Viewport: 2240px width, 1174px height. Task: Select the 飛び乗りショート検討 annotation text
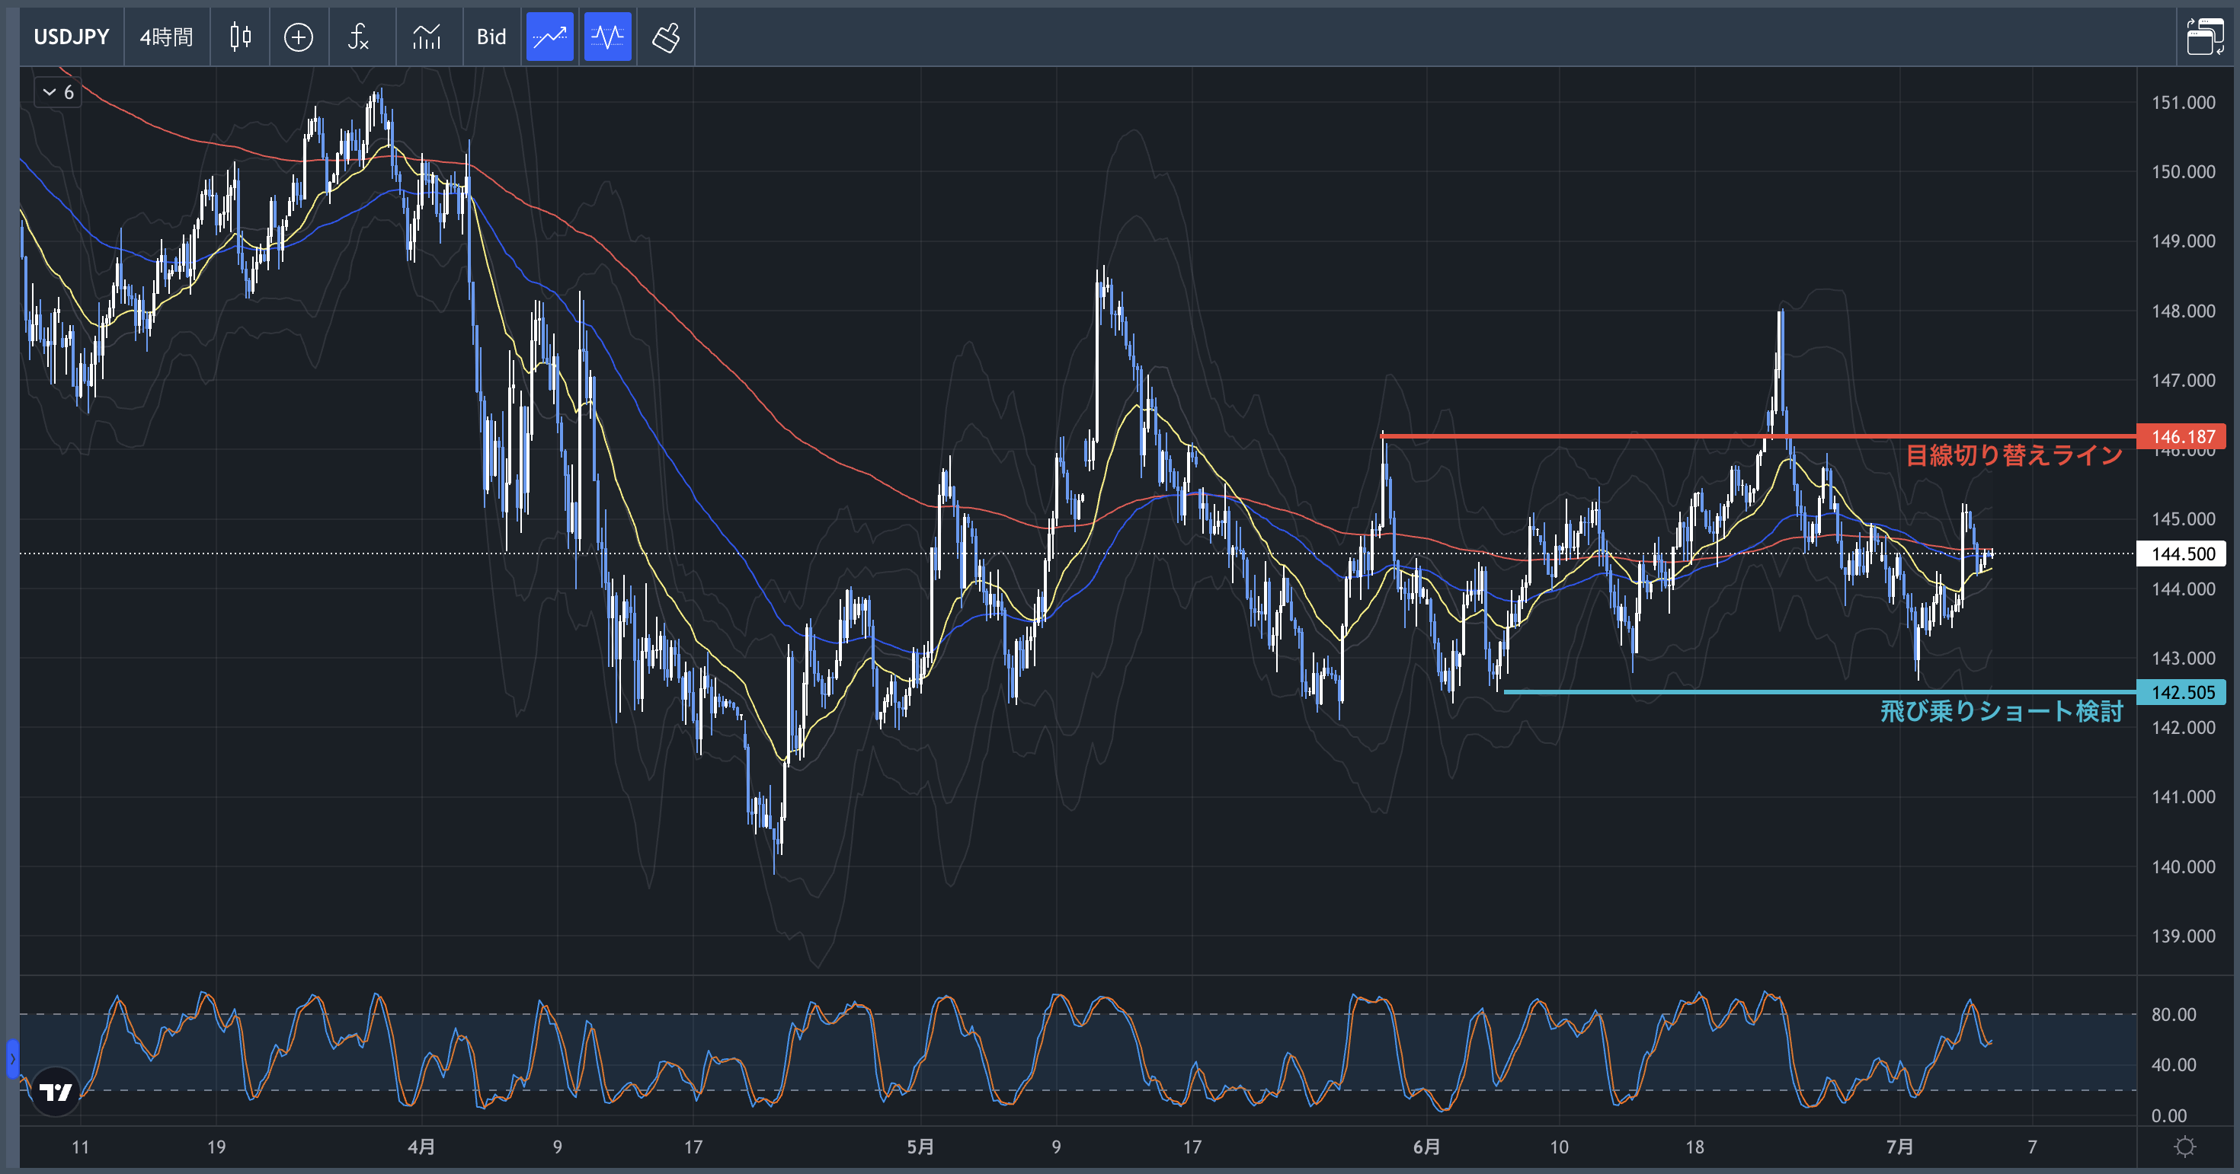[2002, 712]
